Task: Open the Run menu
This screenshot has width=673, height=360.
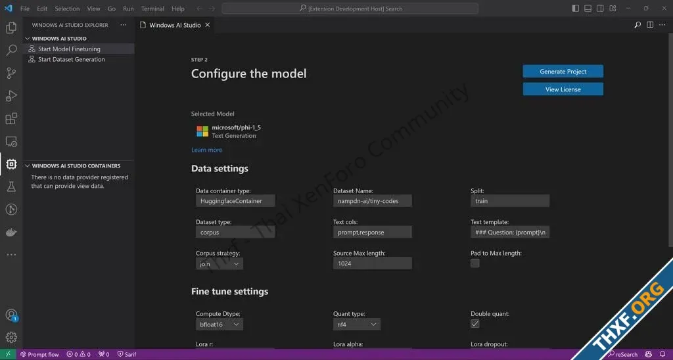Action: coord(128,9)
